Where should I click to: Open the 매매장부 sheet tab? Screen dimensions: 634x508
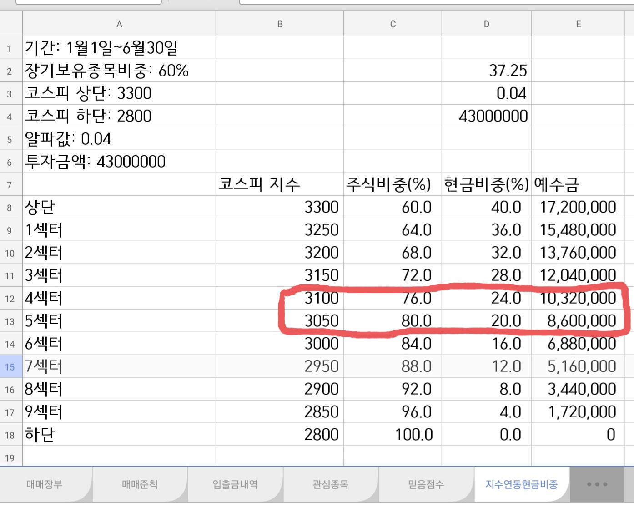[x=44, y=484]
